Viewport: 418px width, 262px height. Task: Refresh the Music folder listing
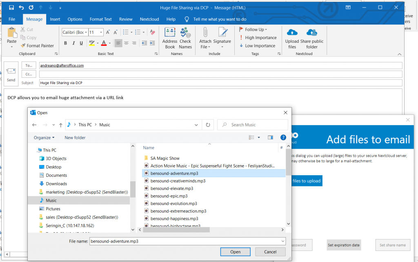[208, 125]
